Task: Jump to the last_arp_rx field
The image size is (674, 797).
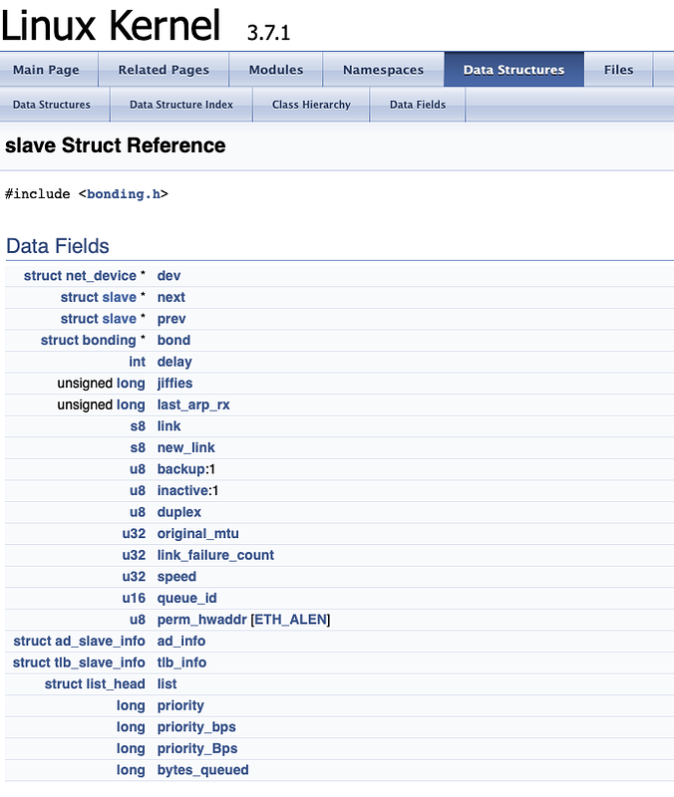Action: tap(193, 404)
